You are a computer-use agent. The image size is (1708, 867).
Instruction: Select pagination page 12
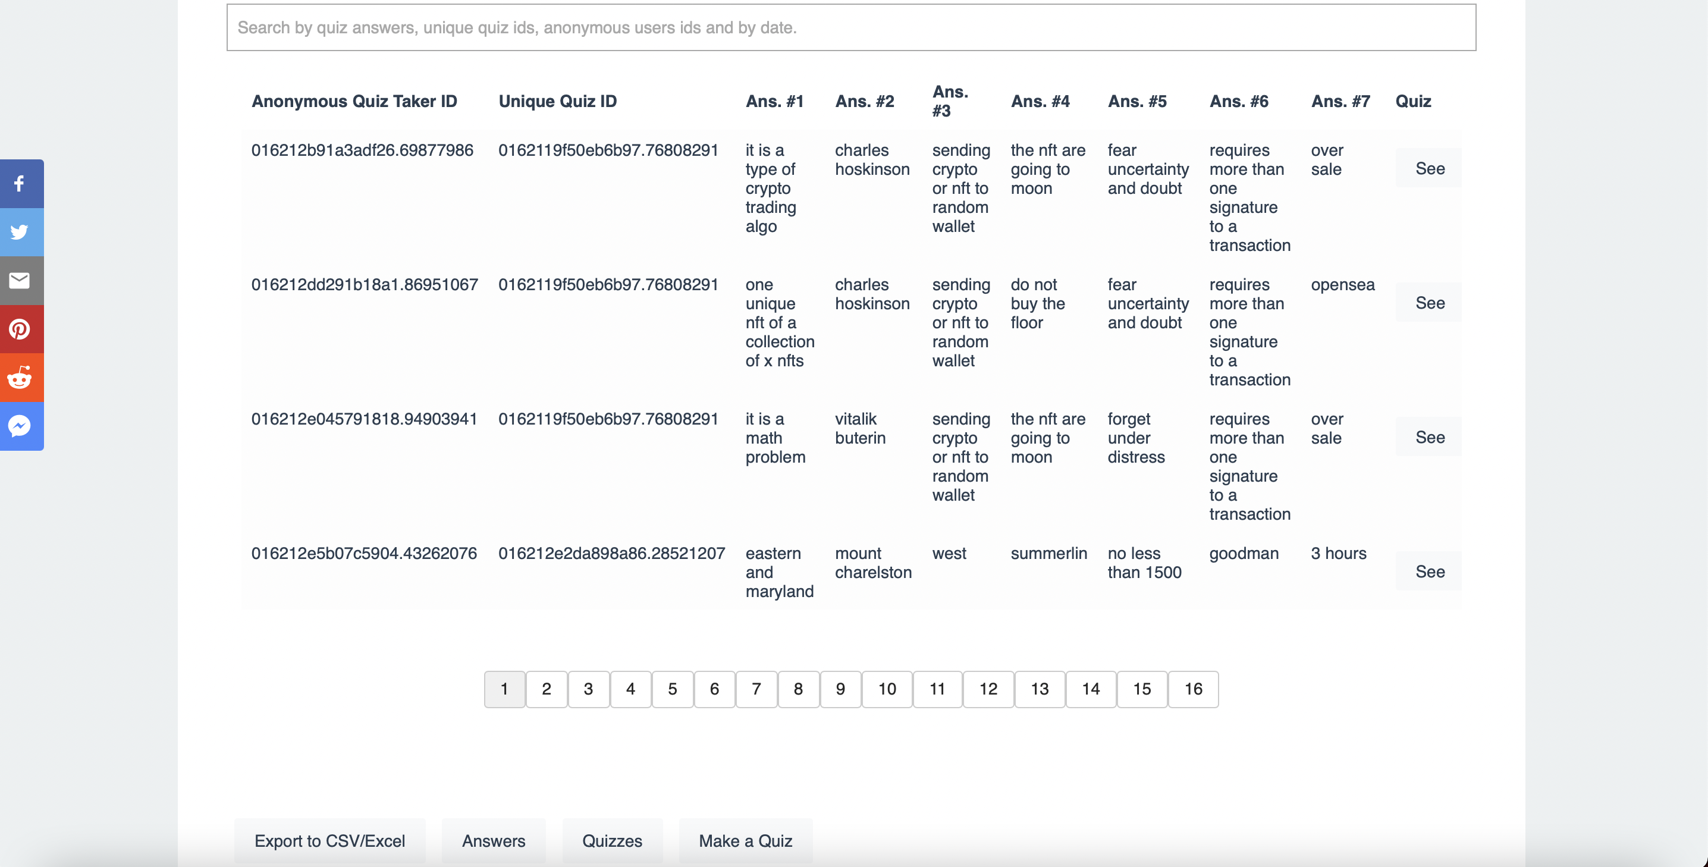coord(988,689)
